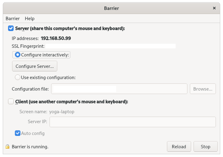Hit the Reload button
Image resolution: width=223 pixels, height=157 pixels.
[x=179, y=147]
